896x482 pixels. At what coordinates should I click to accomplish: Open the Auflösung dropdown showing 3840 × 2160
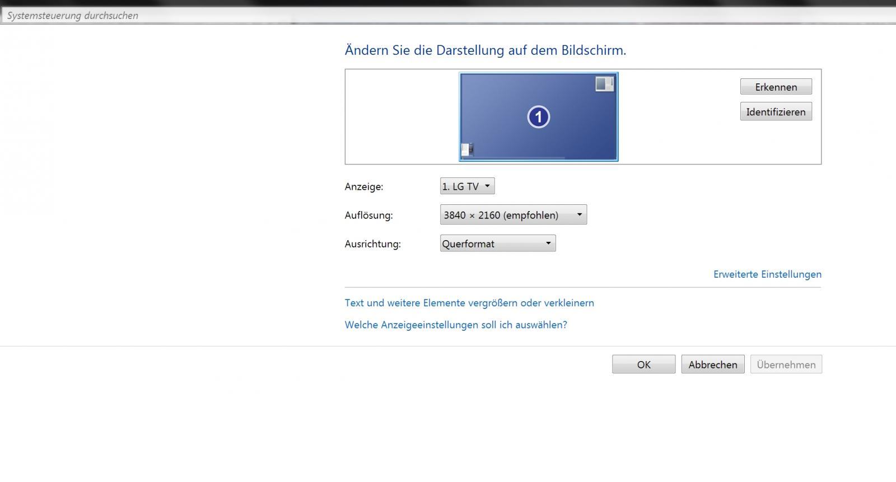pos(513,214)
